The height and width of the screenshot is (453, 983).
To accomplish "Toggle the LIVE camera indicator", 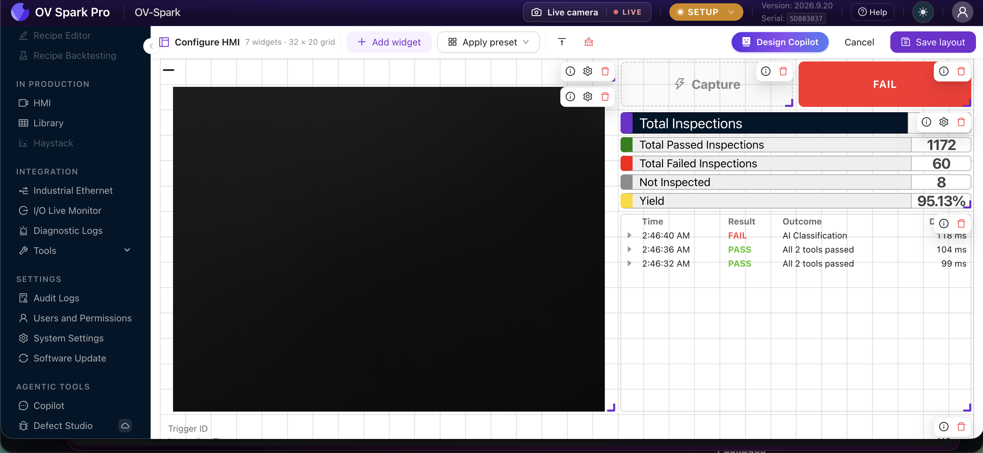I will pos(627,12).
